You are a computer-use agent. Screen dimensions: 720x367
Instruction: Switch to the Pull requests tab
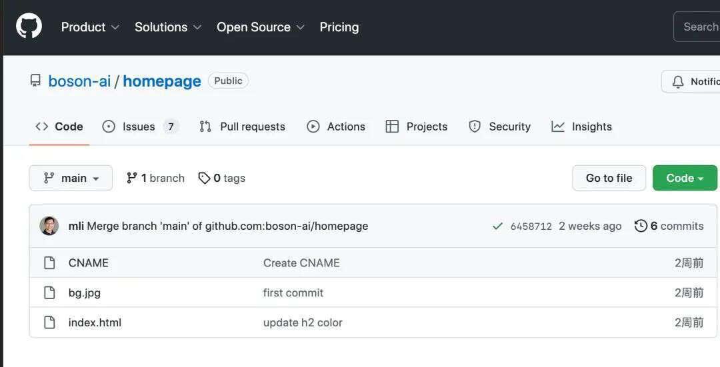tap(242, 127)
